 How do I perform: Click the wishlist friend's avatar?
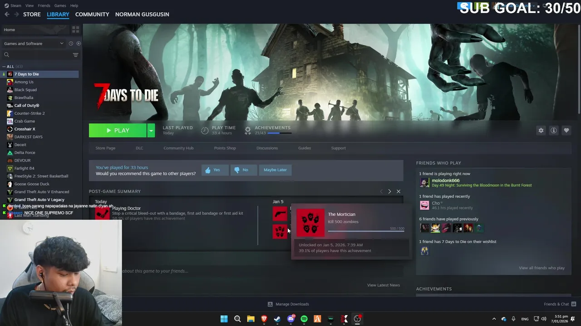click(424, 250)
